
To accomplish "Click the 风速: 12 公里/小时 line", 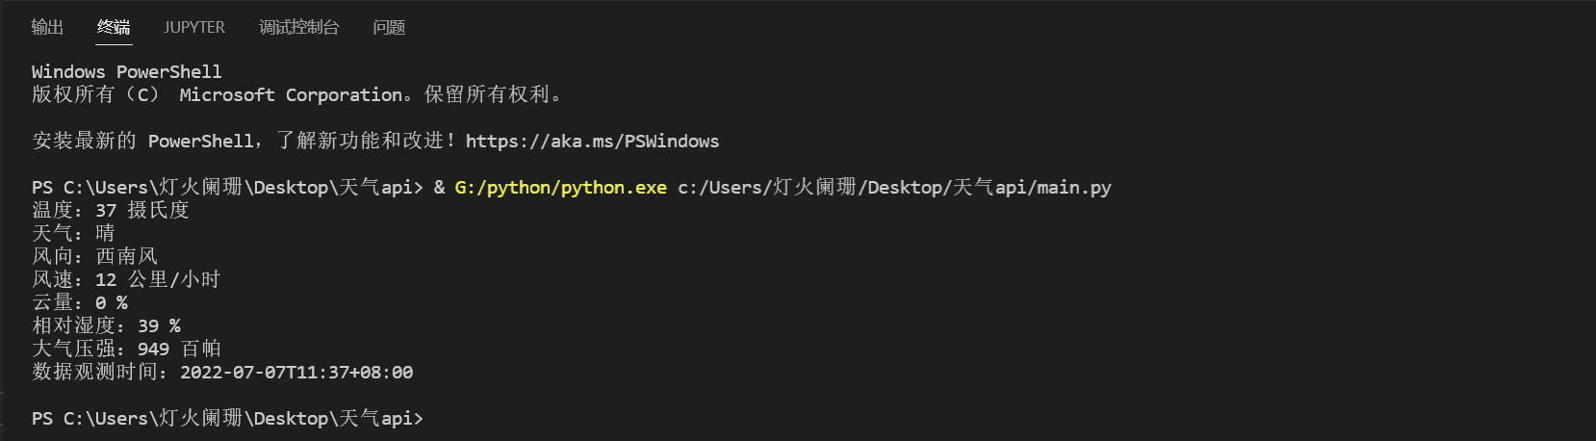I will pos(126,280).
